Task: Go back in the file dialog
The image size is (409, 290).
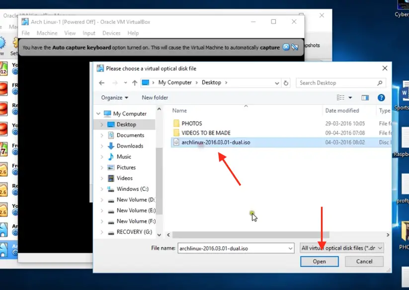Action: [x=102, y=83]
